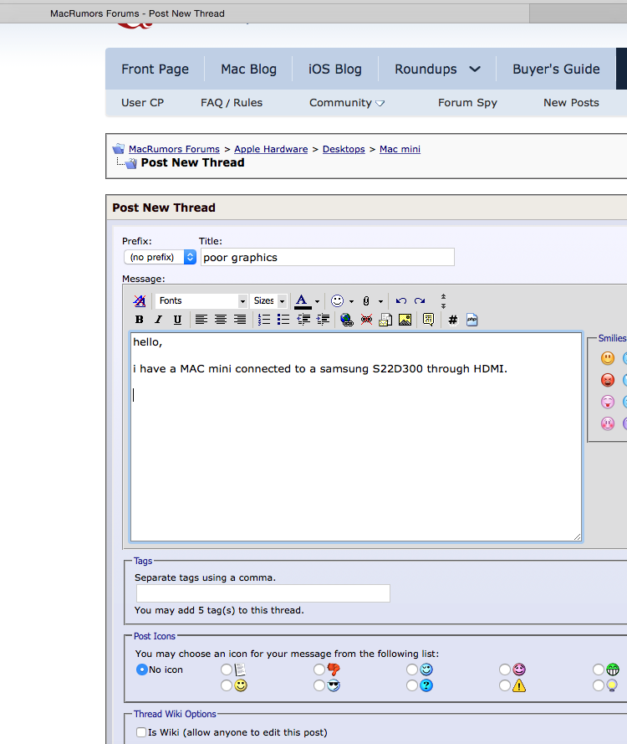Open the Buyer's Guide

pyautogui.click(x=557, y=69)
